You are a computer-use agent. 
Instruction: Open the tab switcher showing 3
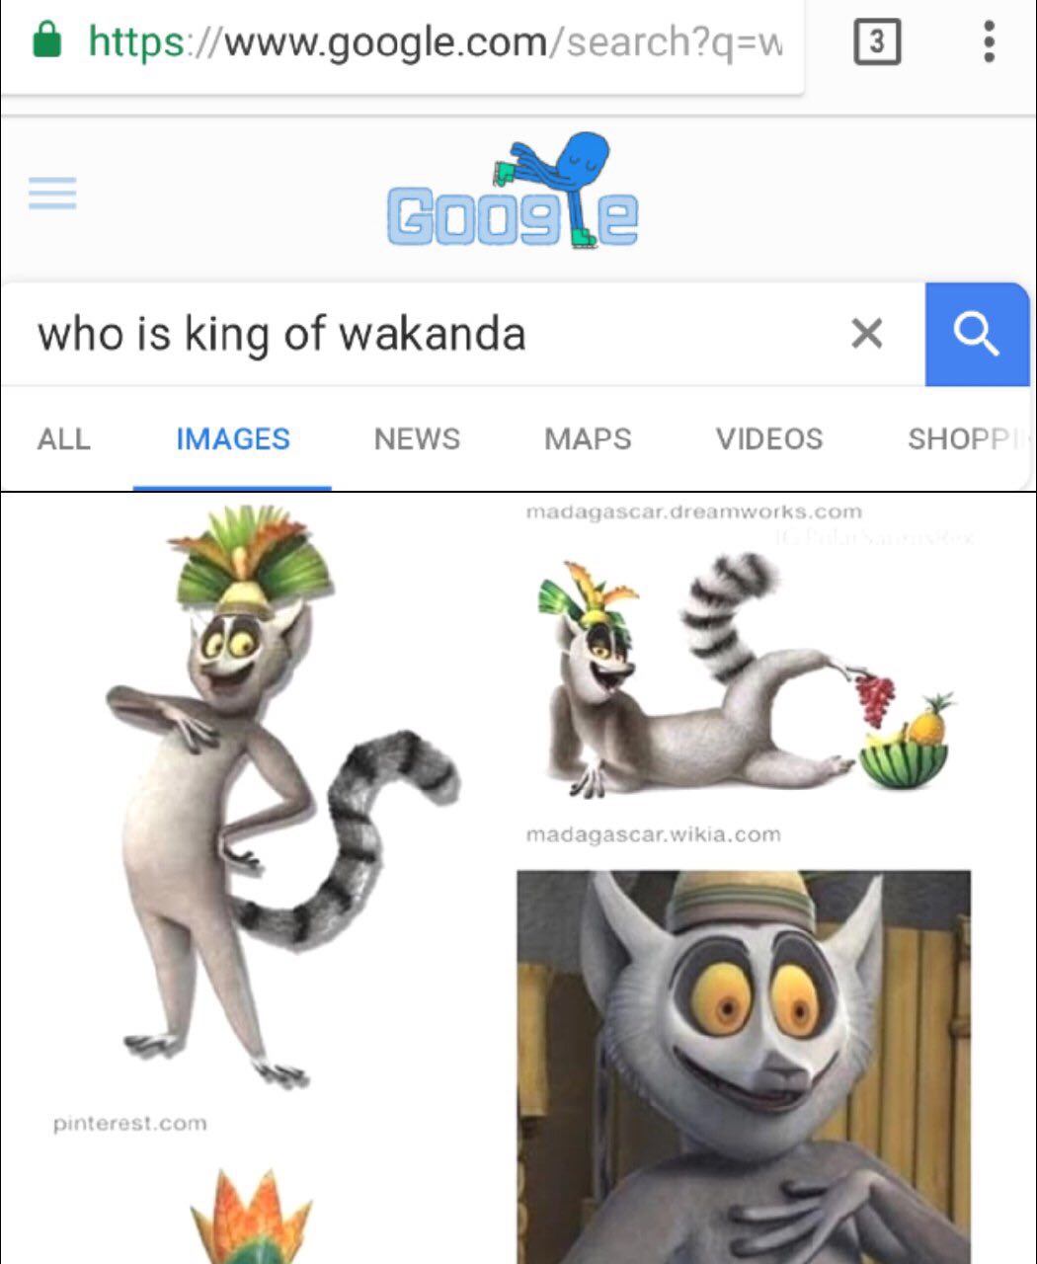876,42
